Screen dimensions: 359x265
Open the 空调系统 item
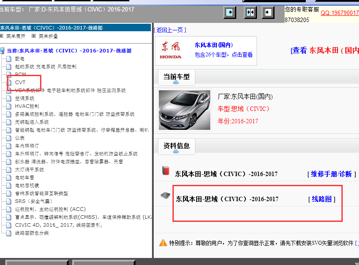pyautogui.click(x=25, y=99)
